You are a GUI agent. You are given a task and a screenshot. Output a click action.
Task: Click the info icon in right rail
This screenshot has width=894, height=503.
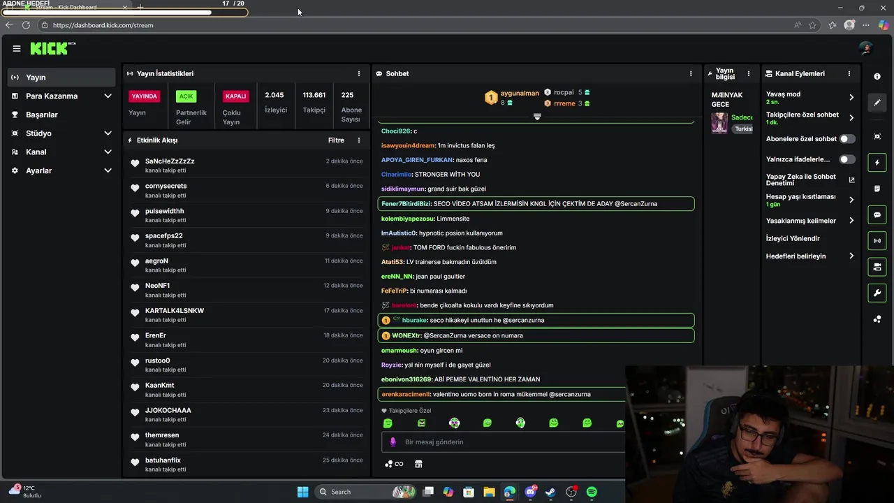[x=877, y=76]
